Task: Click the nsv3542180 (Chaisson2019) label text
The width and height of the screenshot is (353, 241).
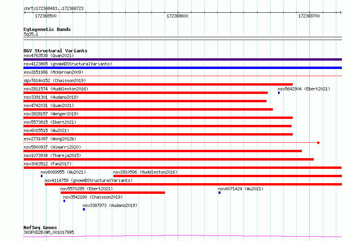Action: pyautogui.click(x=93, y=197)
